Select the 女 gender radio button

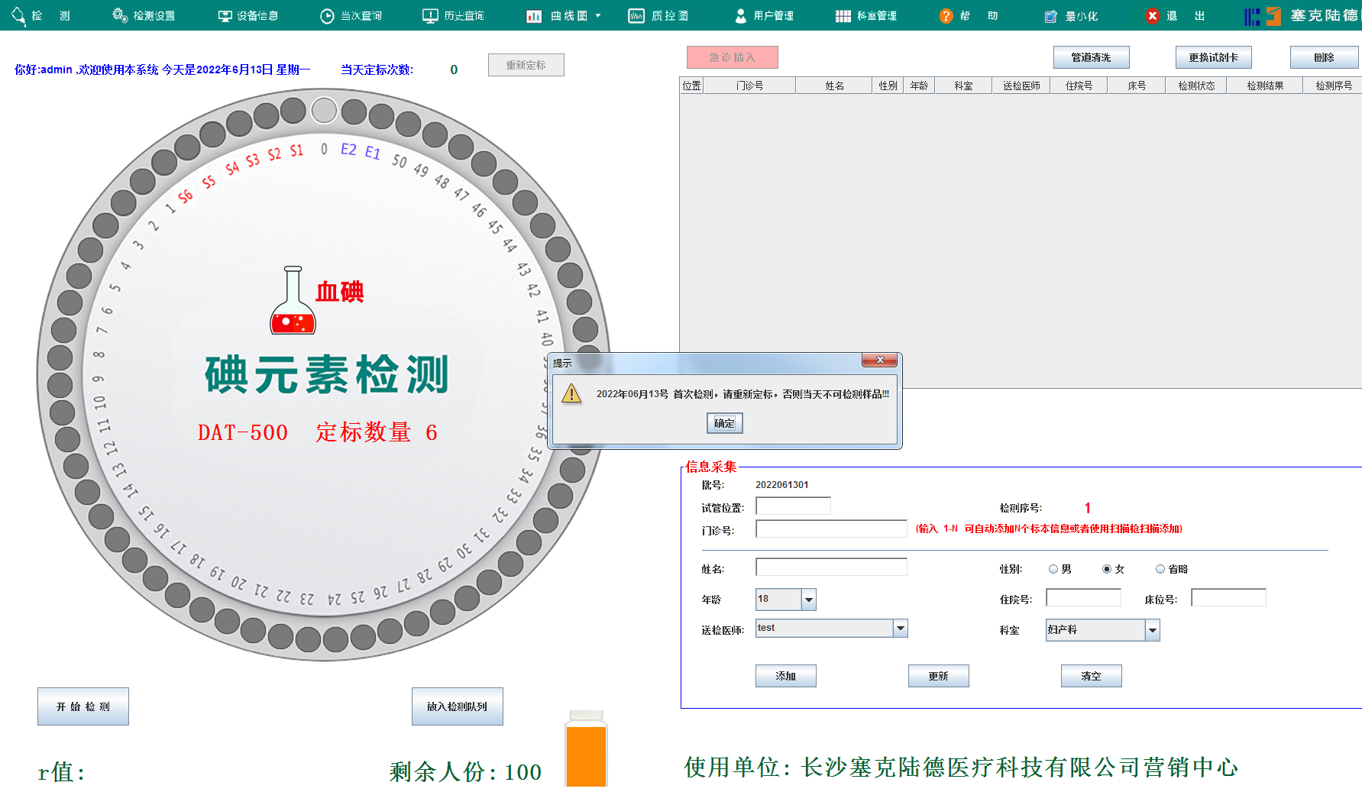pyautogui.click(x=1106, y=568)
